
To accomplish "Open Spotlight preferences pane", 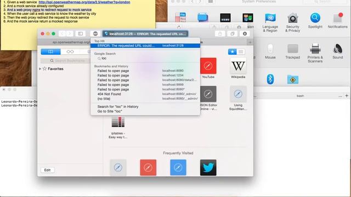I will [315, 21].
